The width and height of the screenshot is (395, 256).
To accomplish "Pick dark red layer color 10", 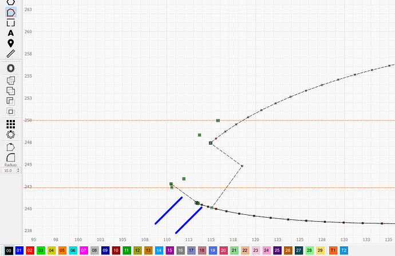I will pyautogui.click(x=116, y=250).
